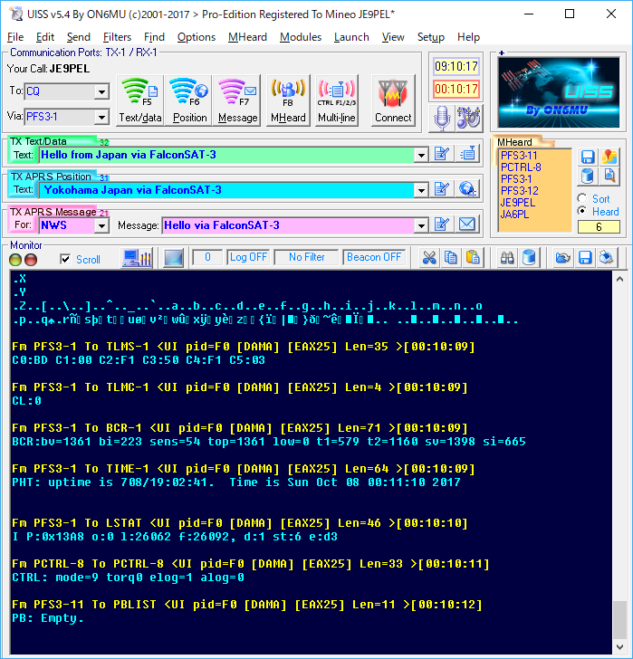Viewport: 633px width, 659px height.
Task: Select the Sort radio button
Action: pyautogui.click(x=581, y=198)
